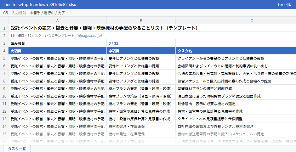Select row 9 header
The width and height of the screenshot is (296, 152).
[x=4, y=89]
